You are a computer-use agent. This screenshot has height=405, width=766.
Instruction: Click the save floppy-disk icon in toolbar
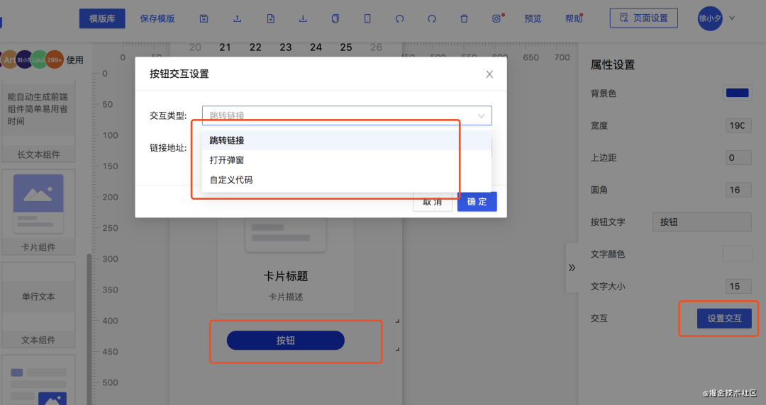[x=204, y=18]
